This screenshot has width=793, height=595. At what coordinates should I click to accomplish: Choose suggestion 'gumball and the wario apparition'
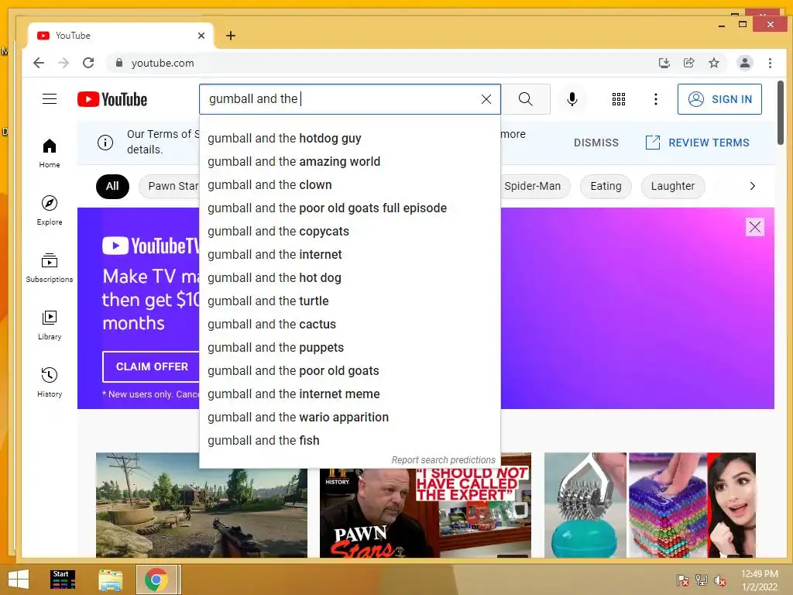[x=350, y=418]
